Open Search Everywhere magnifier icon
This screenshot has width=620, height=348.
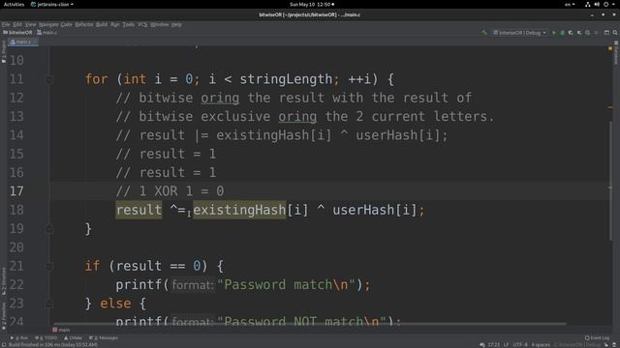click(615, 33)
